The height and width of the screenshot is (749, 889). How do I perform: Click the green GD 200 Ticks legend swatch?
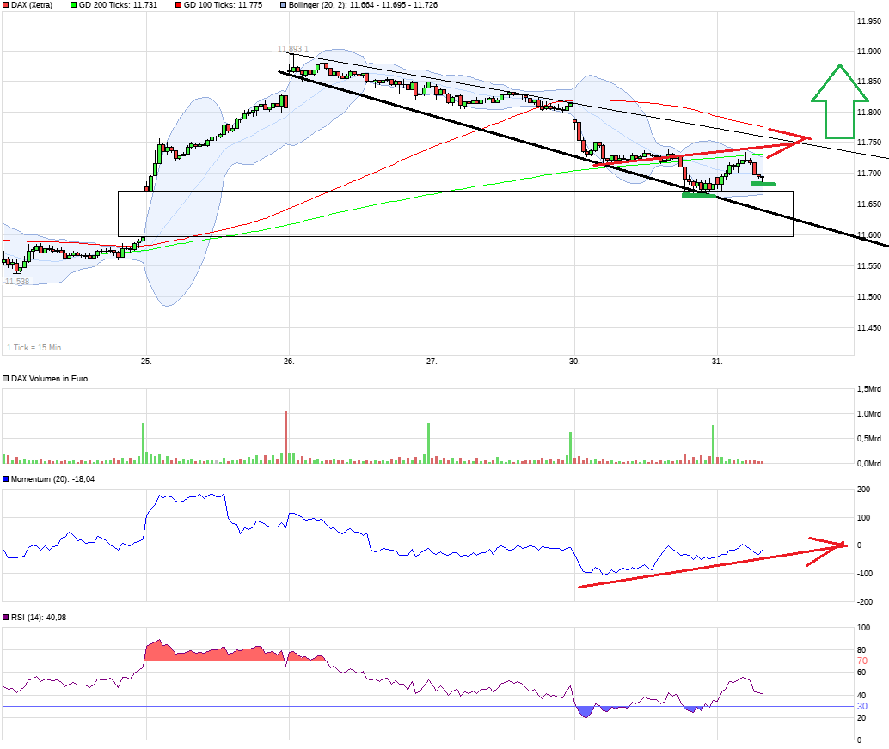click(73, 5)
